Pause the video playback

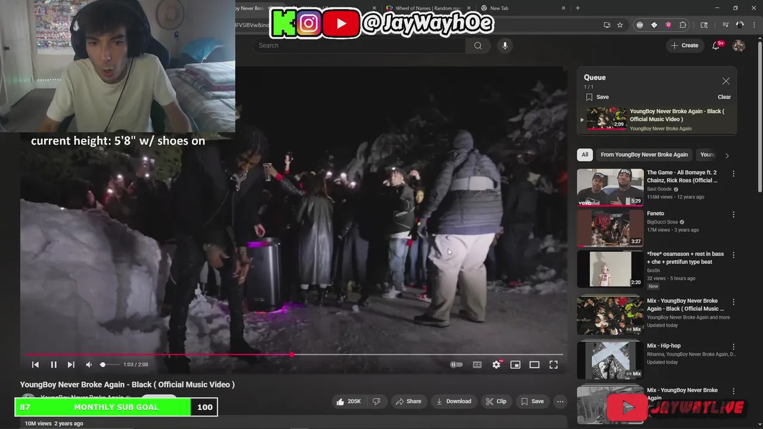(53, 365)
